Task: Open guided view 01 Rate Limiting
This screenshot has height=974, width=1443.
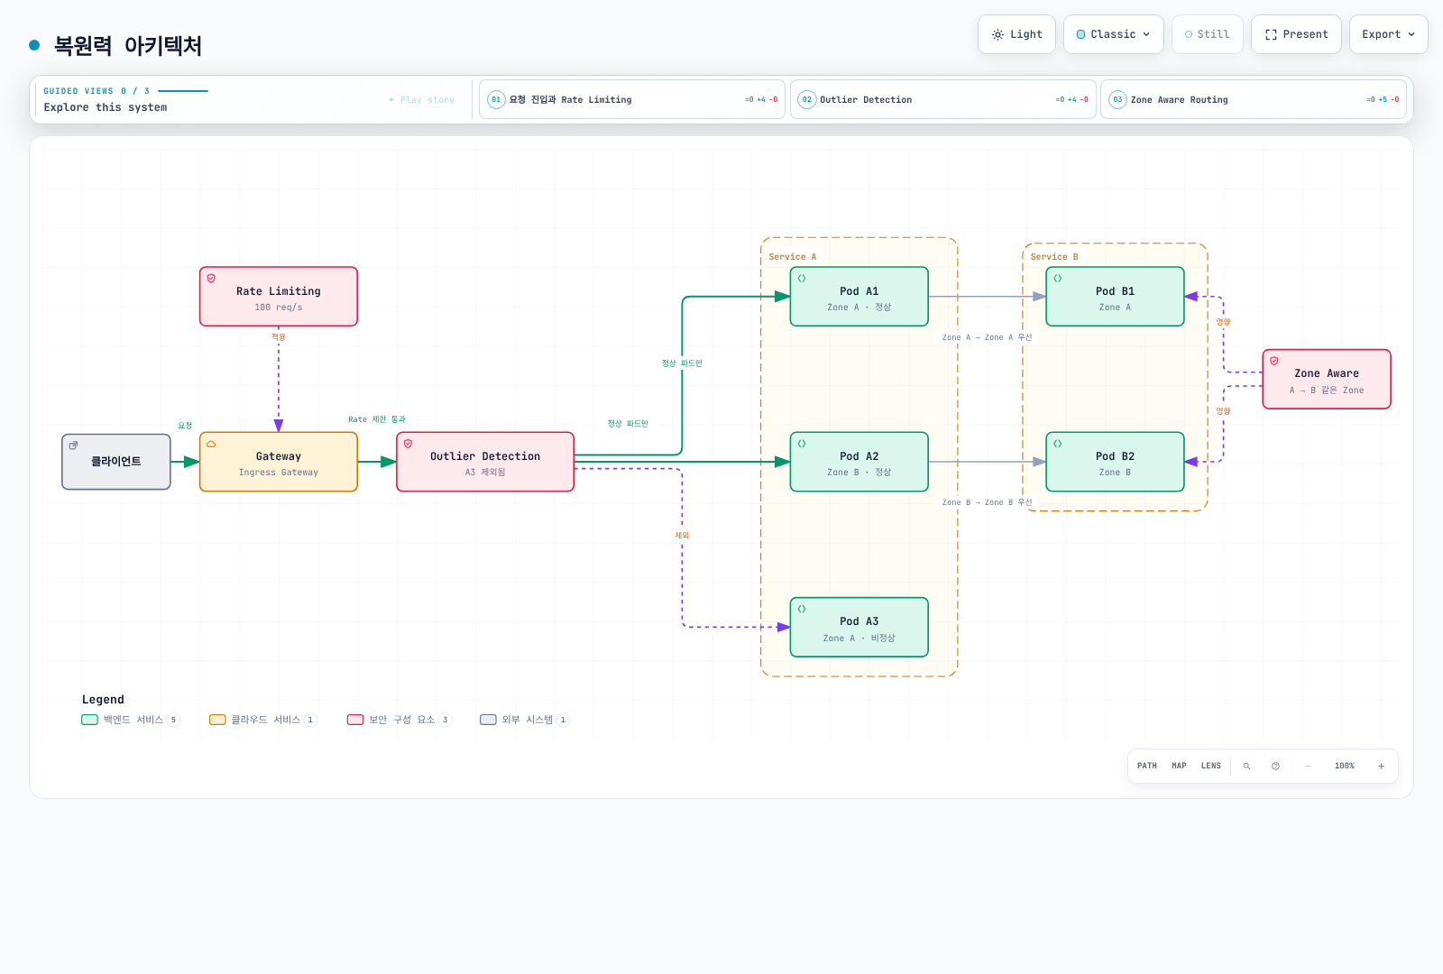Action: pyautogui.click(x=632, y=99)
